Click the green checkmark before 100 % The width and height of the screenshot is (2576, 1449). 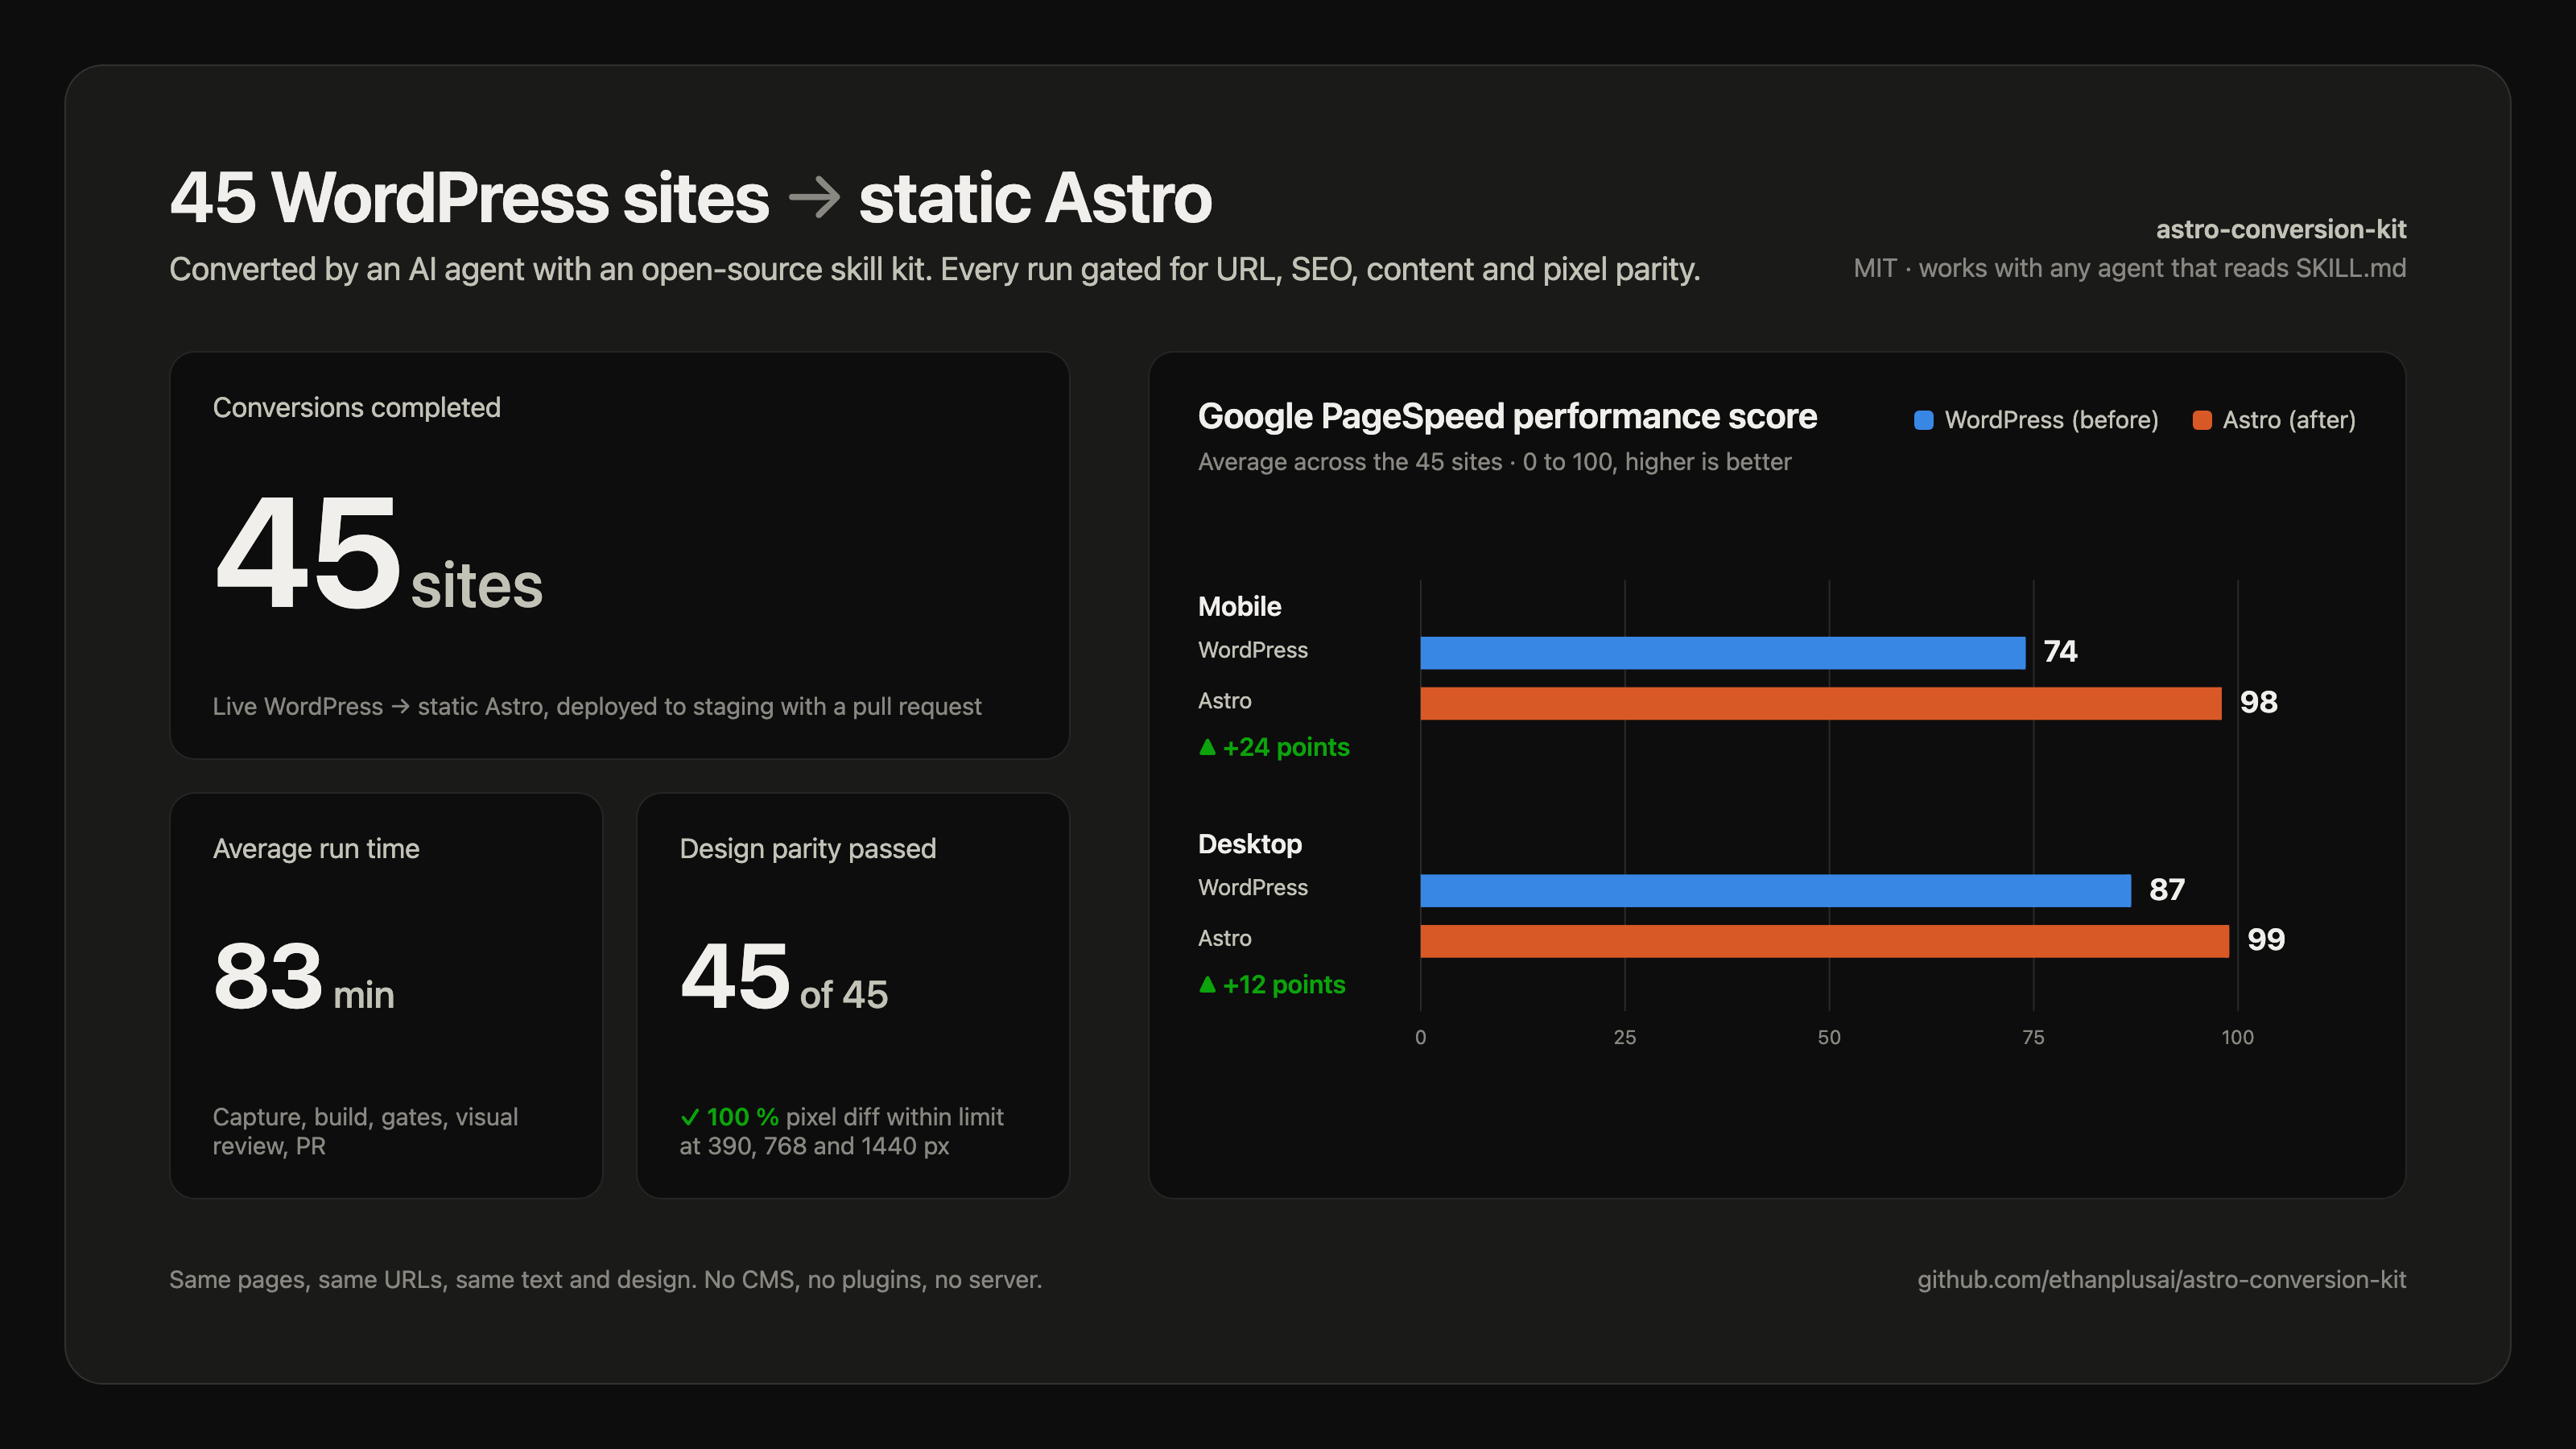689,1117
